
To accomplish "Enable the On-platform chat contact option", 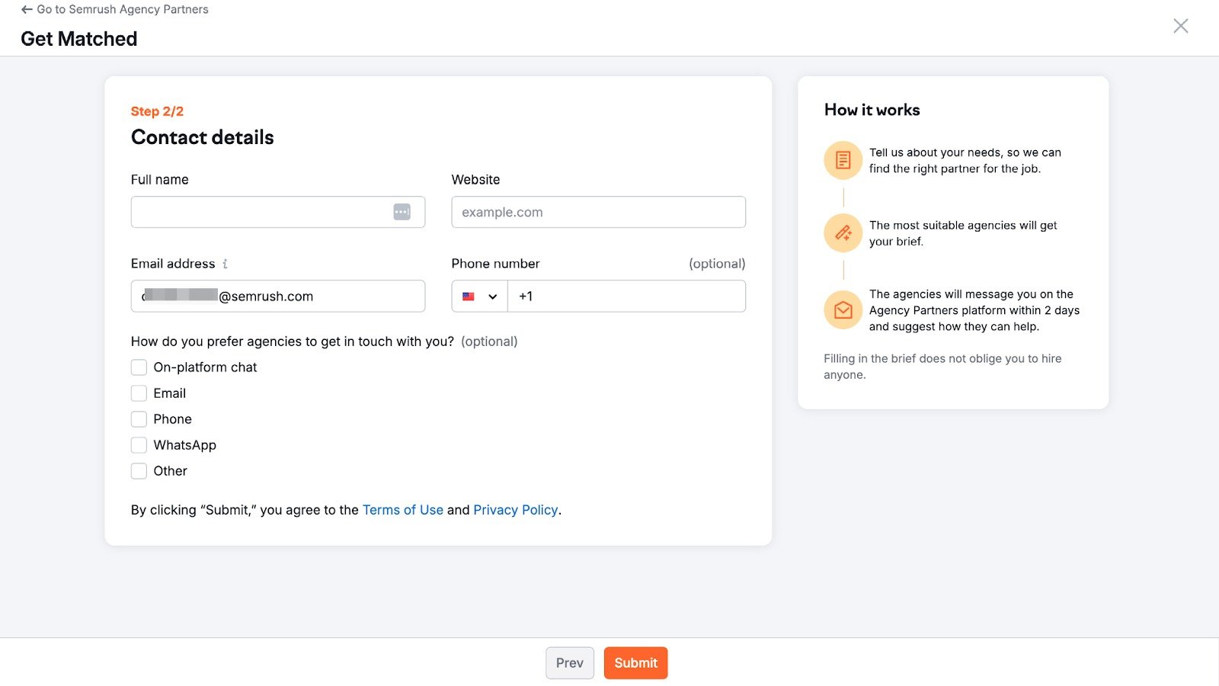I will pyautogui.click(x=139, y=367).
